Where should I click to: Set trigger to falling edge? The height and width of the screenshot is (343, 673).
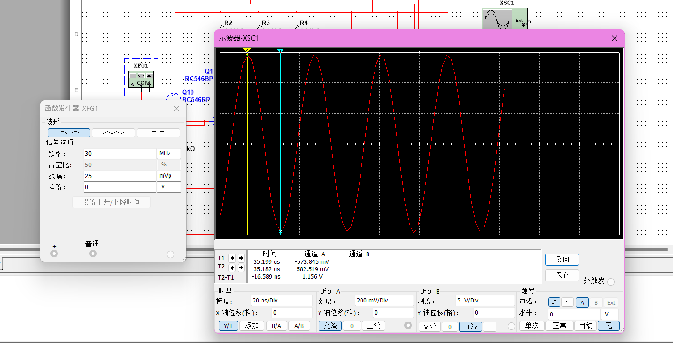[567, 302]
